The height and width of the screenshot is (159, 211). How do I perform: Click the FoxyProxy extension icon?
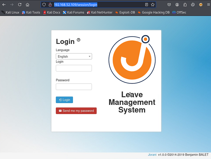pyautogui.click(x=201, y=5)
